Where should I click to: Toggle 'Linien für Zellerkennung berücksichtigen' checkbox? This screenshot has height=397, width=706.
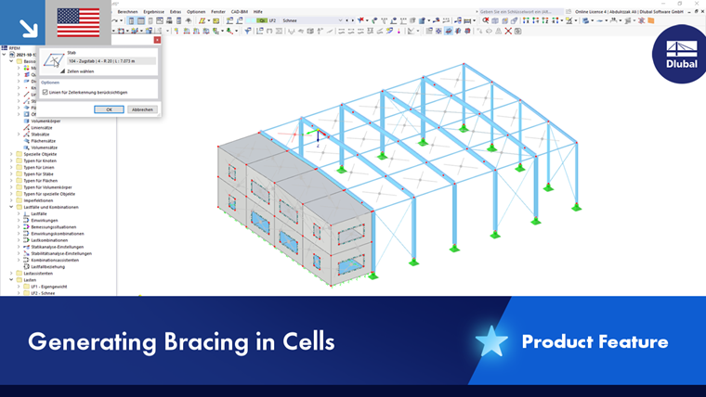click(x=45, y=92)
